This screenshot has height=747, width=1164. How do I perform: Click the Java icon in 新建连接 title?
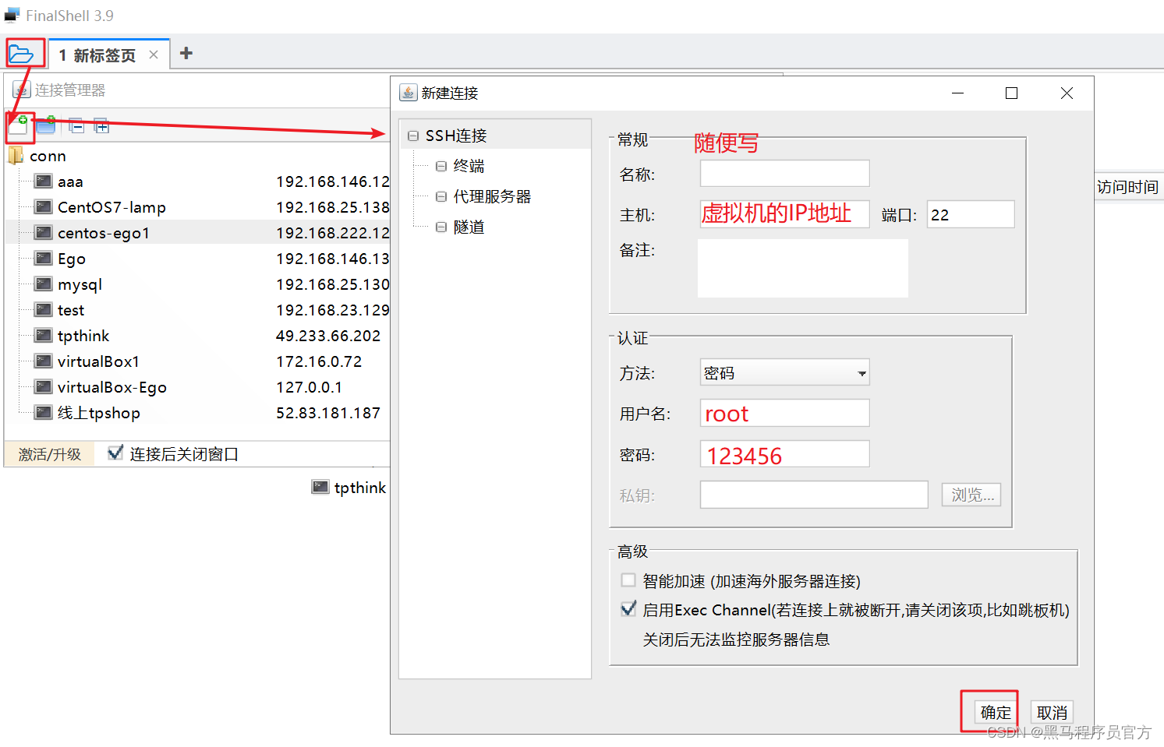tap(409, 93)
